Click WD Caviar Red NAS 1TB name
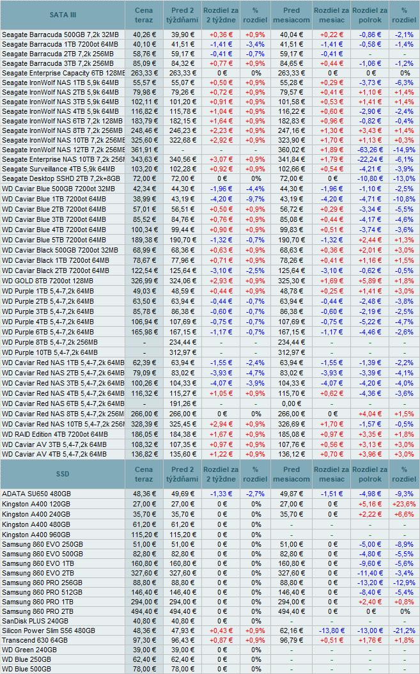420x674 pixels. pyautogui.click(x=63, y=363)
